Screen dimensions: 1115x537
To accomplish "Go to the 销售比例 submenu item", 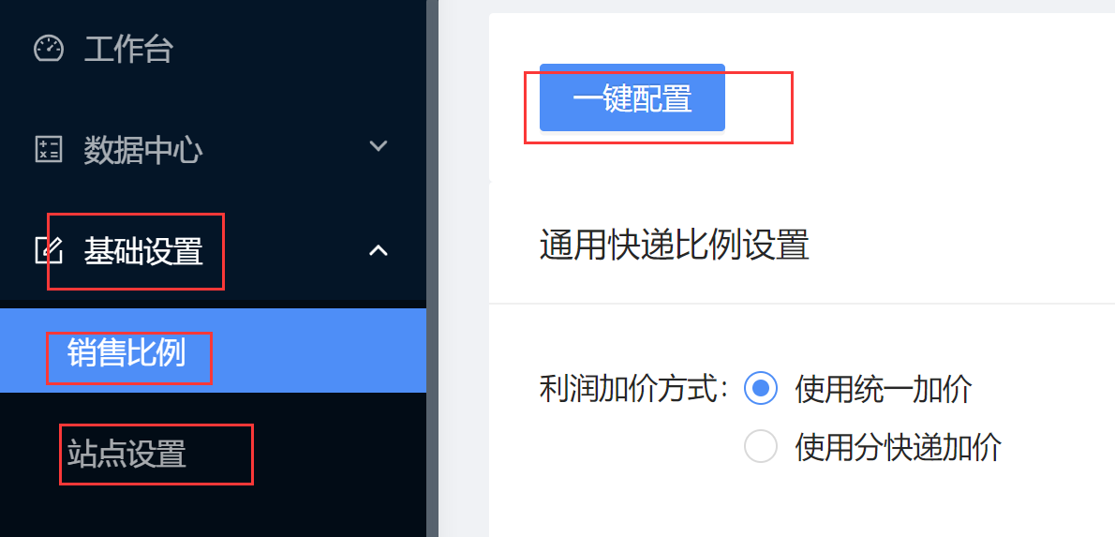I will coord(126,352).
